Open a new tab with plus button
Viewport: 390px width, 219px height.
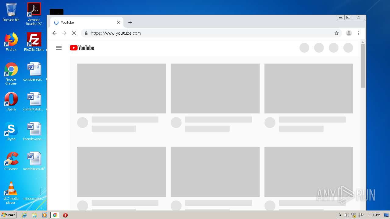point(130,23)
